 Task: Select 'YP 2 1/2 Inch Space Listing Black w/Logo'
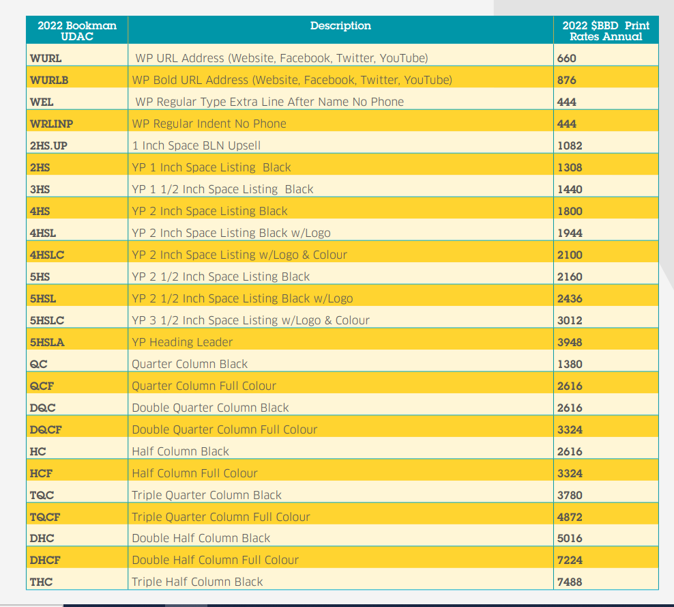(242, 298)
